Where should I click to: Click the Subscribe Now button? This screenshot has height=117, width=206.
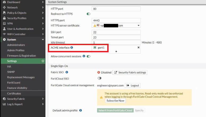click(x=115, y=101)
